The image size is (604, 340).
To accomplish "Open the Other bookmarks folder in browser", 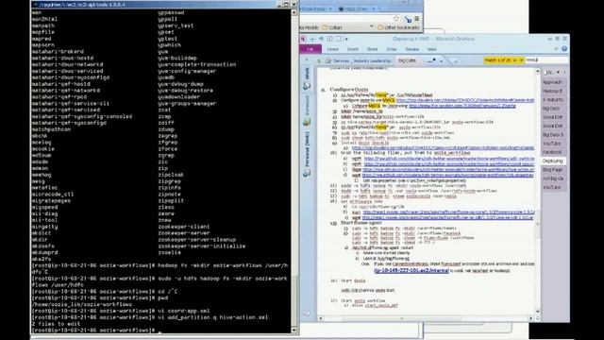I will [x=398, y=27].
